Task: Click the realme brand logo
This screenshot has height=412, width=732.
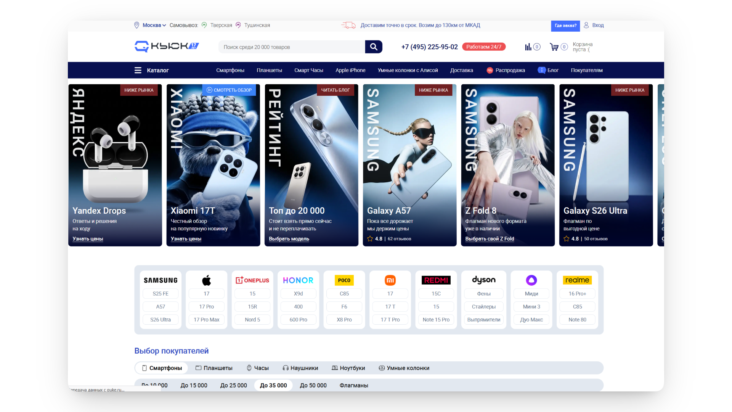Action: [x=577, y=280]
